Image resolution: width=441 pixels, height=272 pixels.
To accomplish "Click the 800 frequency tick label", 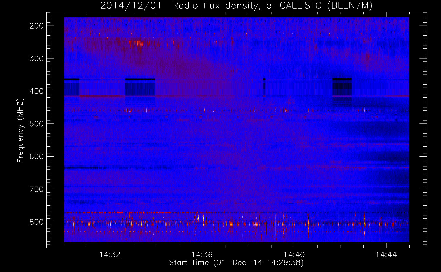I will click(x=37, y=222).
